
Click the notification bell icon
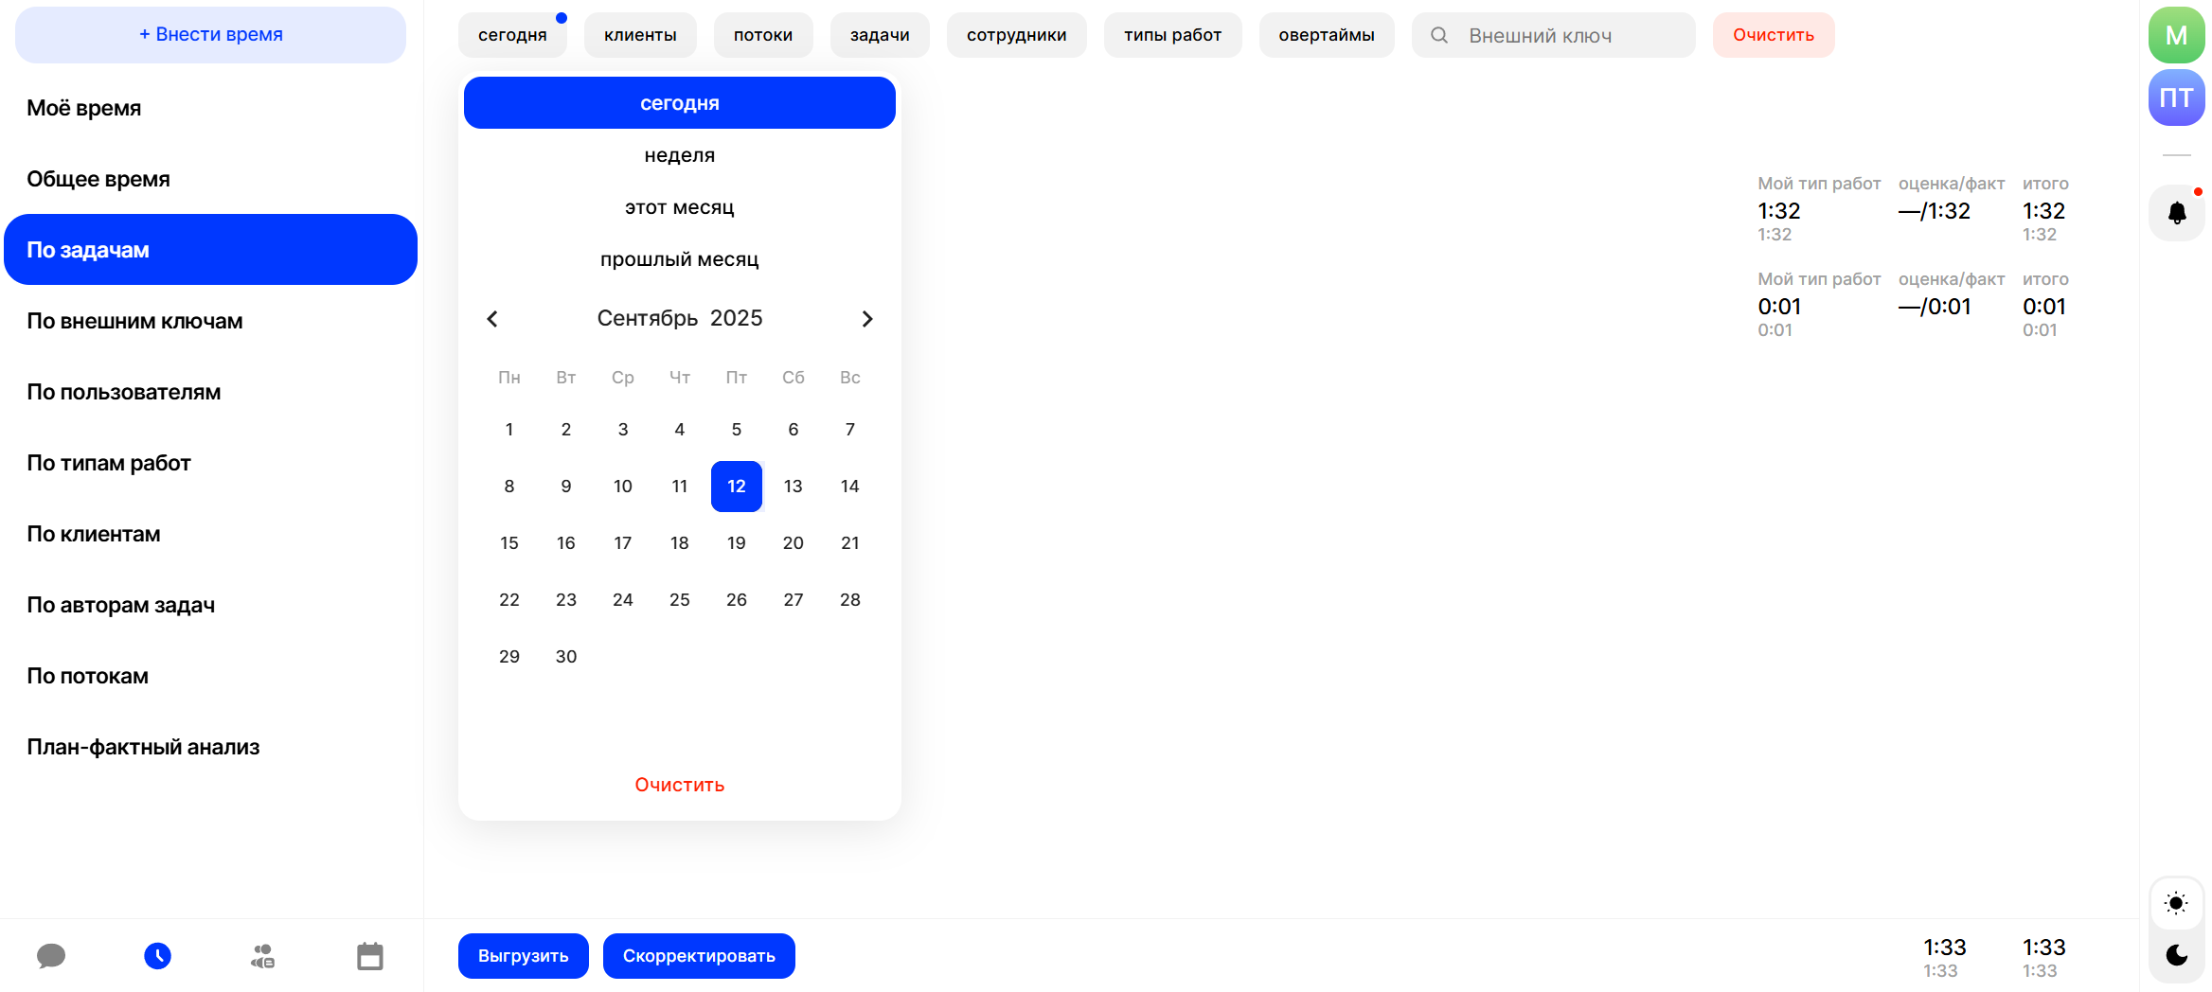(2177, 213)
